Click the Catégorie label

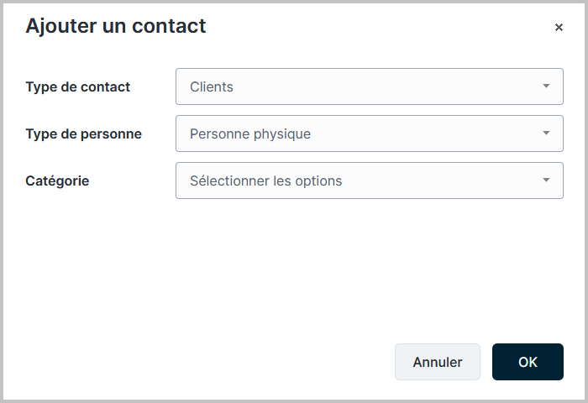point(57,181)
